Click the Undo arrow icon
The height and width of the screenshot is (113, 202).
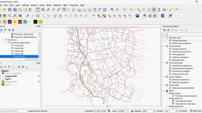[x=81, y=16]
